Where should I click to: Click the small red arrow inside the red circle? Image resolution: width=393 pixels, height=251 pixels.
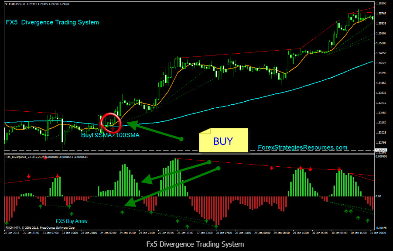tap(113, 128)
